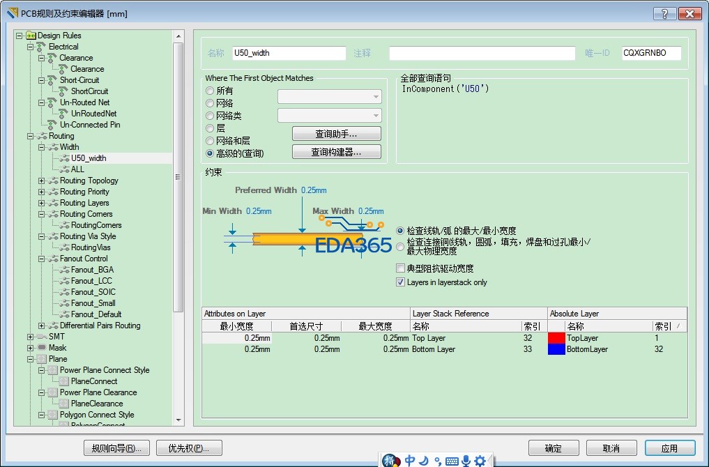Select the 网络 radio option

click(210, 104)
